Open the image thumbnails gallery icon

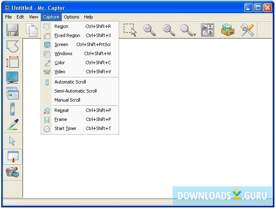click(208, 30)
